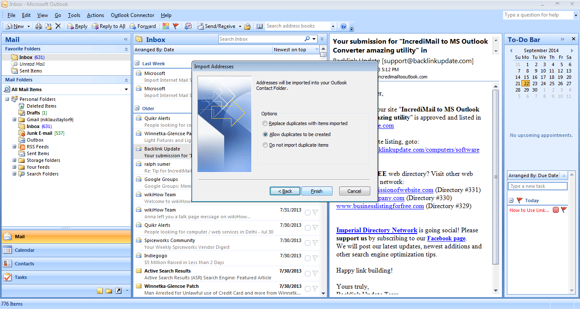The height and width of the screenshot is (309, 580).
Task: Switch to Calendar in navigation pane
Action: coord(66,250)
